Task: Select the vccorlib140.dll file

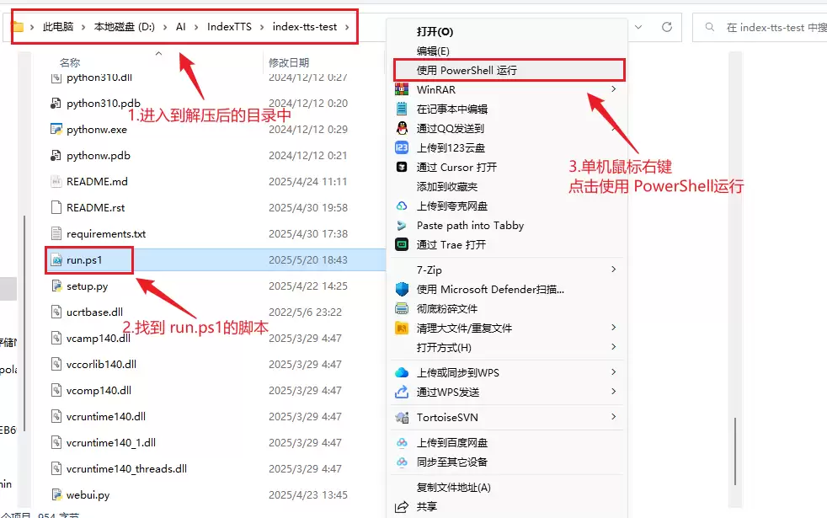Action: [x=101, y=365]
